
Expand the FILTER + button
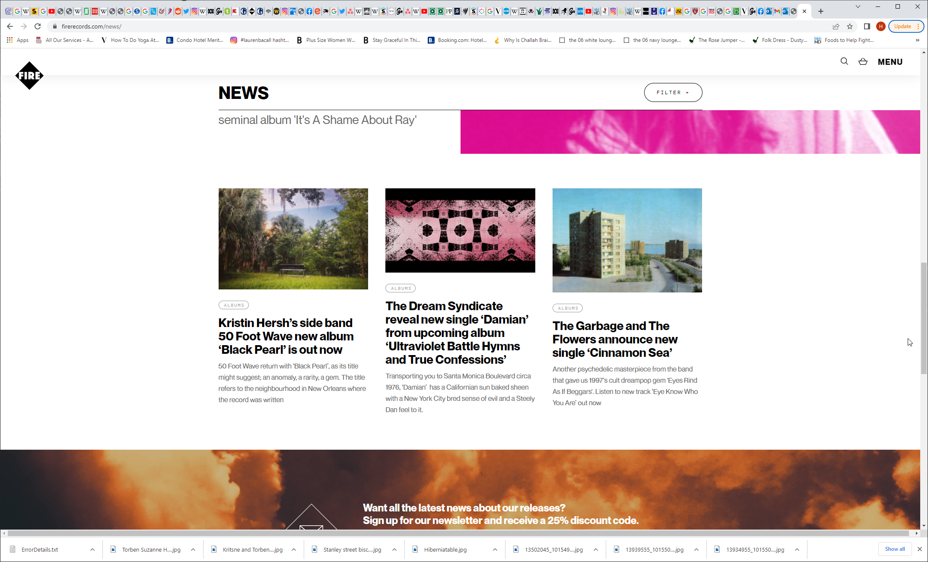click(x=673, y=92)
